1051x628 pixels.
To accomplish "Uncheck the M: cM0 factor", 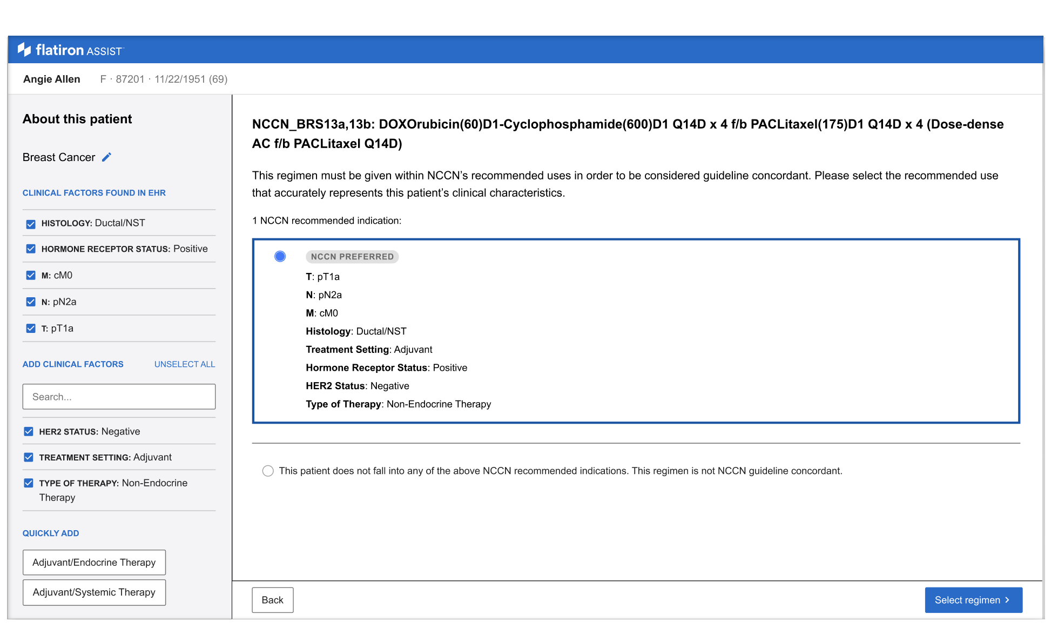I will [31, 276].
